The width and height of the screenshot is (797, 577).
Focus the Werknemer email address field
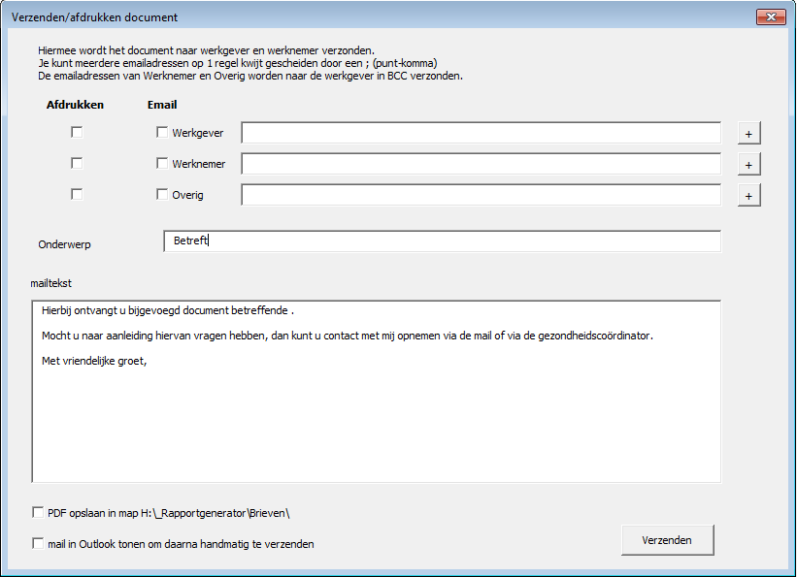pyautogui.click(x=481, y=164)
